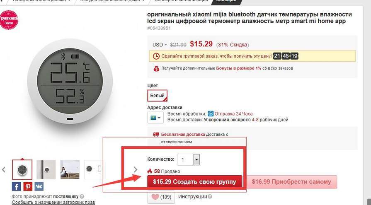Pin the product on Pinterest
Image resolution: width=371 pixels, height=205 pixels.
(28, 186)
